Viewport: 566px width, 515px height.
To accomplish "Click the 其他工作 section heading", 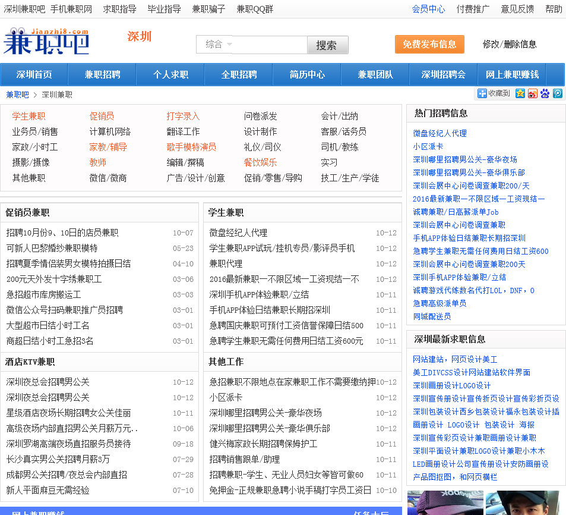I will (x=226, y=362).
